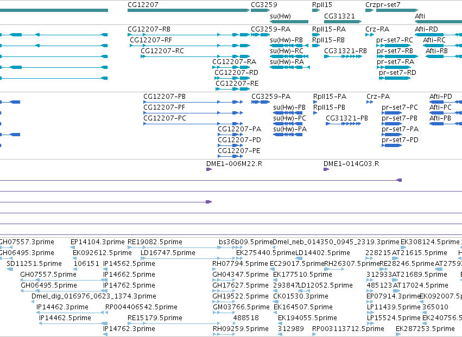Select EST Dmel_dig_016976_0623_1374.3prime

click(x=94, y=296)
